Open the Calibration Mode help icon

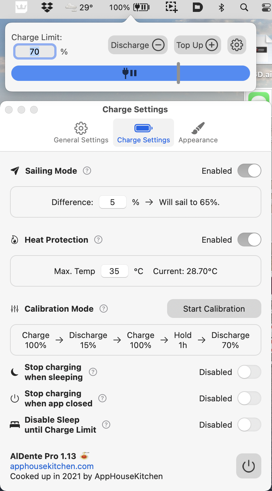(x=104, y=309)
